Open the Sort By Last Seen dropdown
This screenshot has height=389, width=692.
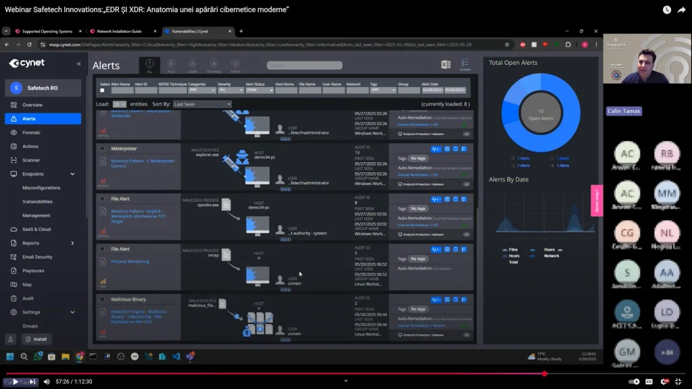tap(201, 104)
